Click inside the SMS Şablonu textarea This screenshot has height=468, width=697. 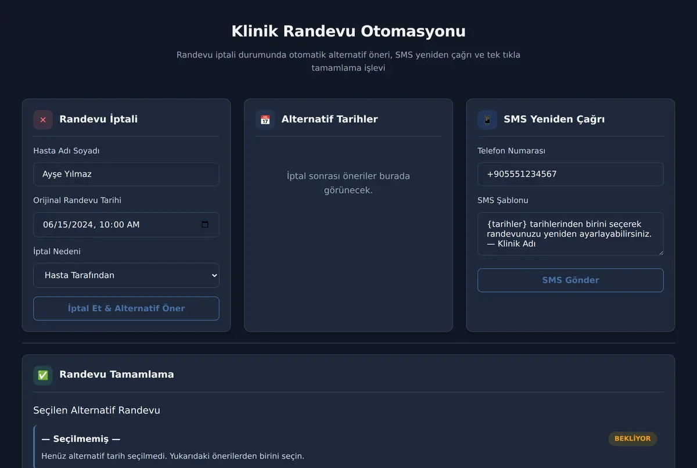pos(570,234)
